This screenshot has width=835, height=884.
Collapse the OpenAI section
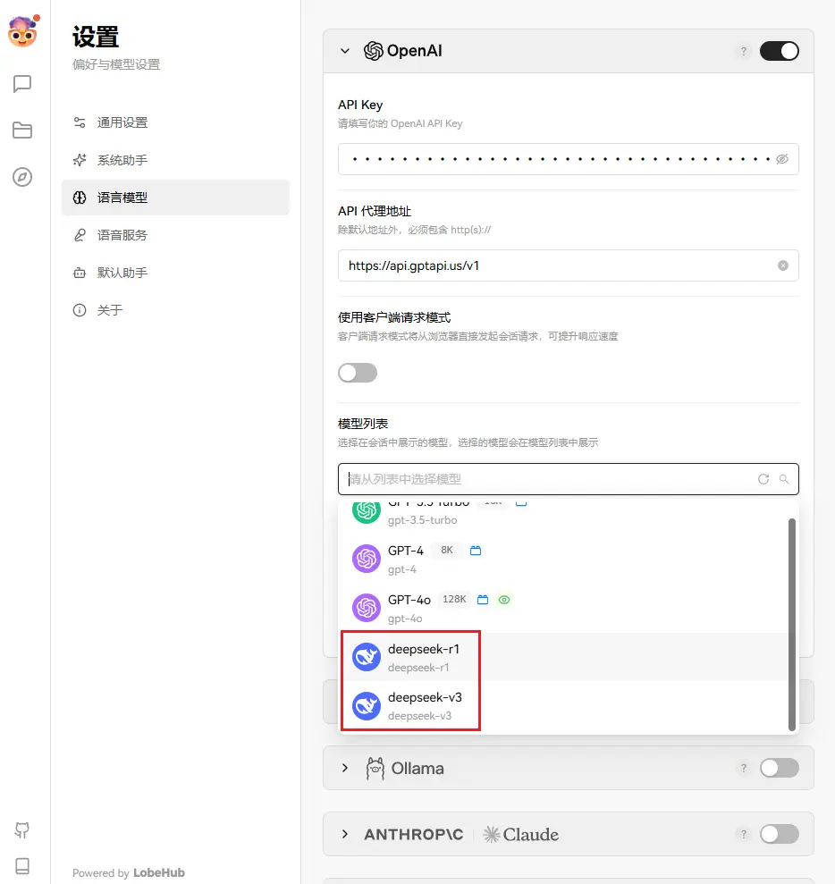click(345, 51)
